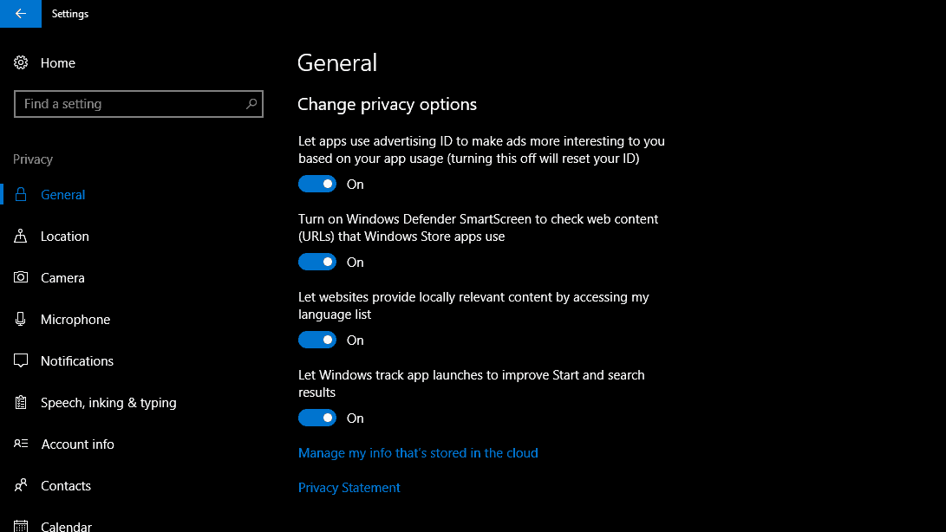946x532 pixels.
Task: Turn off the advertising ID toggle
Action: (317, 185)
